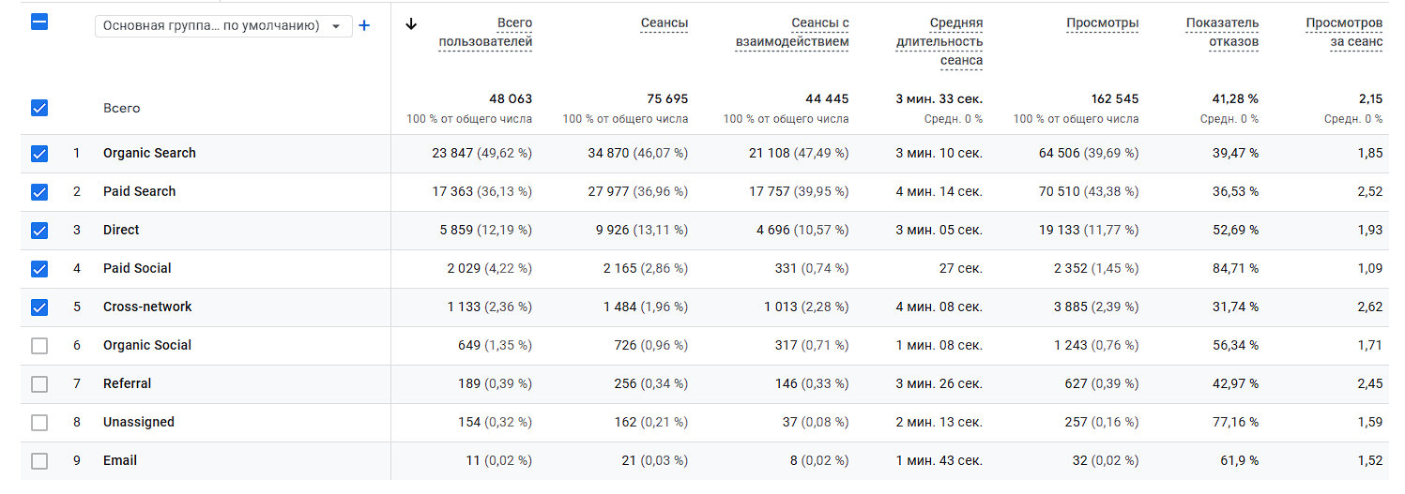Click the plus icon to add a dimension
This screenshot has width=1405, height=494.
click(364, 25)
